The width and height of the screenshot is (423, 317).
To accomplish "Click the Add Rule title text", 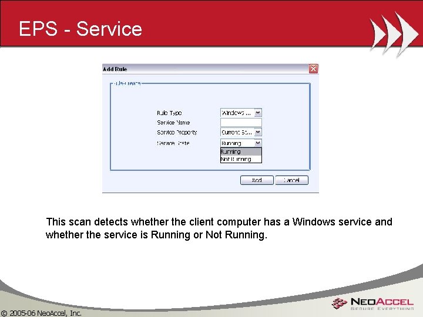I will 115,69.
